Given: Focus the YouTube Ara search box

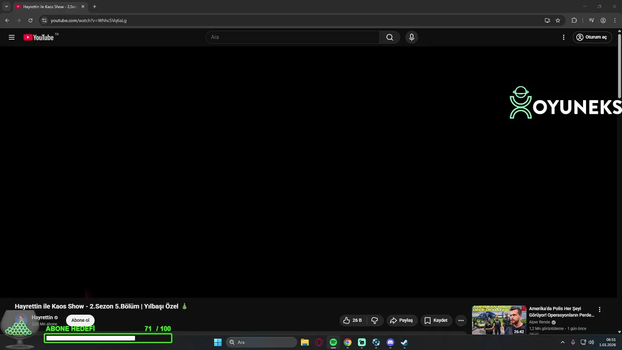Looking at the screenshot, I should (x=293, y=37).
